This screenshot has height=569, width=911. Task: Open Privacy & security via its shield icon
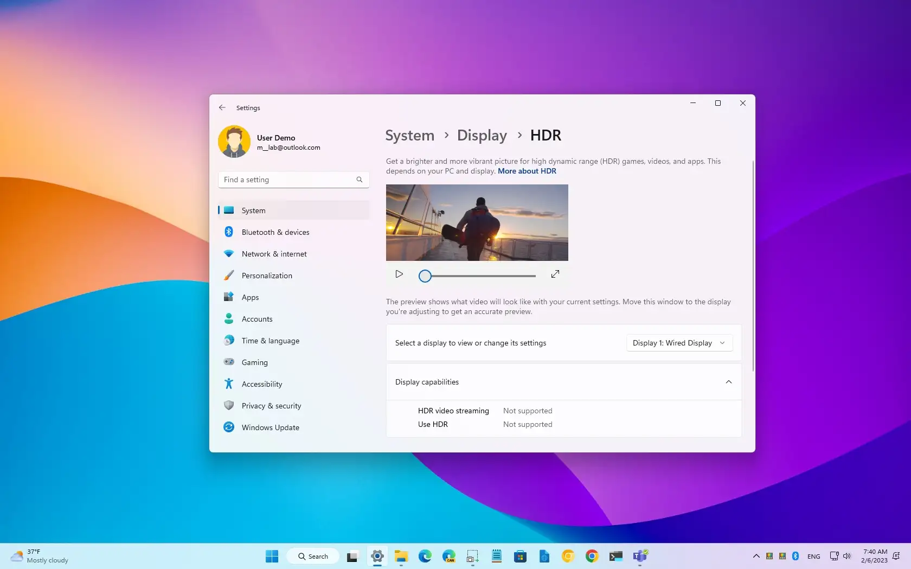pos(229,405)
